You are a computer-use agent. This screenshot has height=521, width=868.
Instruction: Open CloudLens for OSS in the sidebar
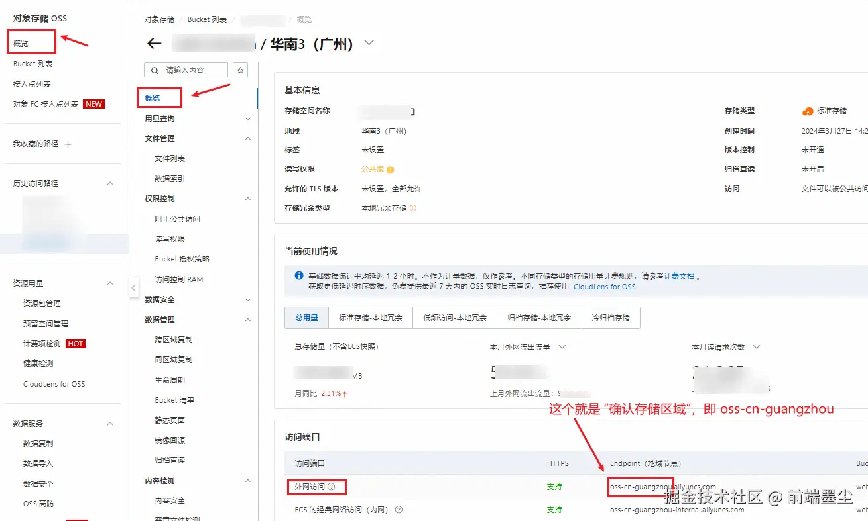click(x=54, y=384)
